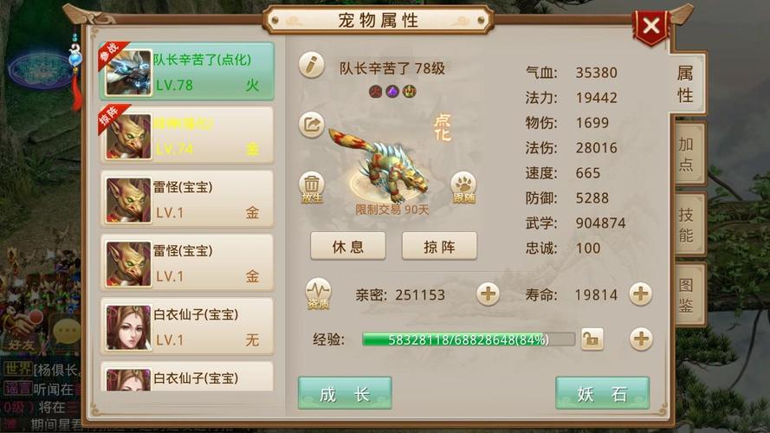Open the 图鉴 tab
770x433 pixels.
[688, 294]
